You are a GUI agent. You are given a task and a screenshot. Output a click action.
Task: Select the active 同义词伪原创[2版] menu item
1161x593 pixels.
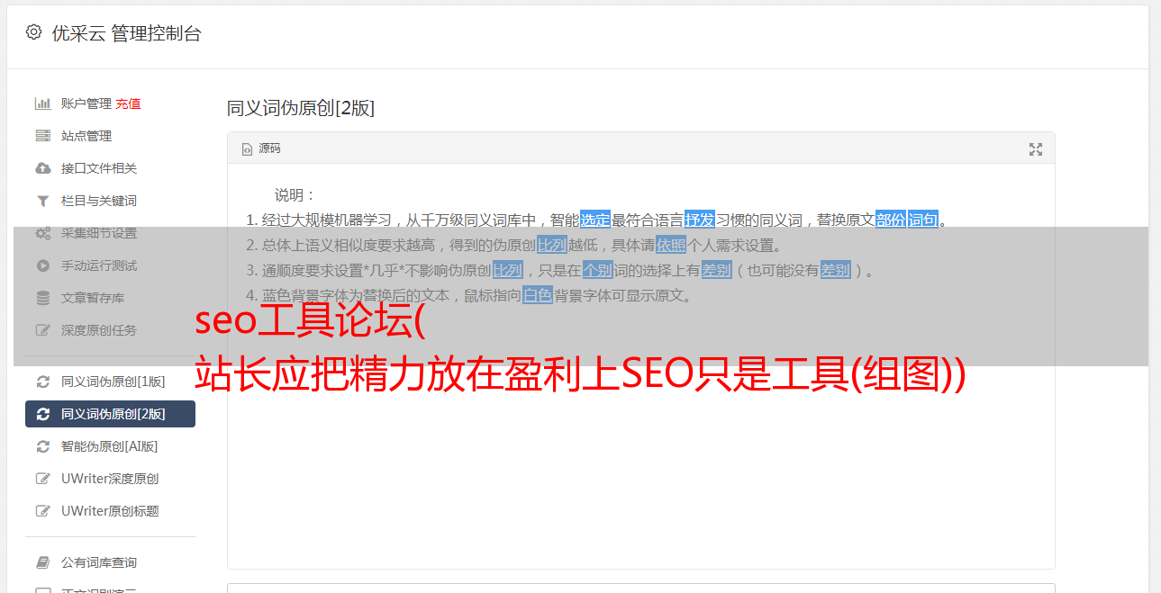(110, 414)
